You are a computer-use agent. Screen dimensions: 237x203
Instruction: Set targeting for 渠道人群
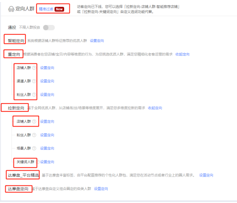point(47,81)
